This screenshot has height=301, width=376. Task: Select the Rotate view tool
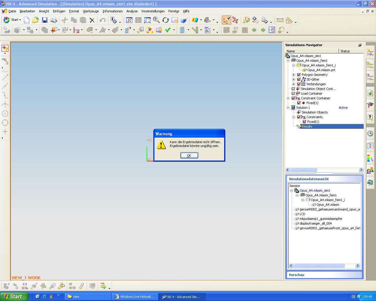point(166,20)
